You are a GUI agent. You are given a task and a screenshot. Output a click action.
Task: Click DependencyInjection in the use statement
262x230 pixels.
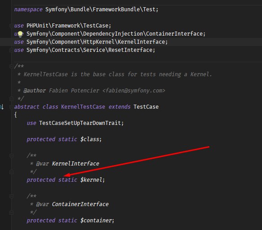coord(113,34)
